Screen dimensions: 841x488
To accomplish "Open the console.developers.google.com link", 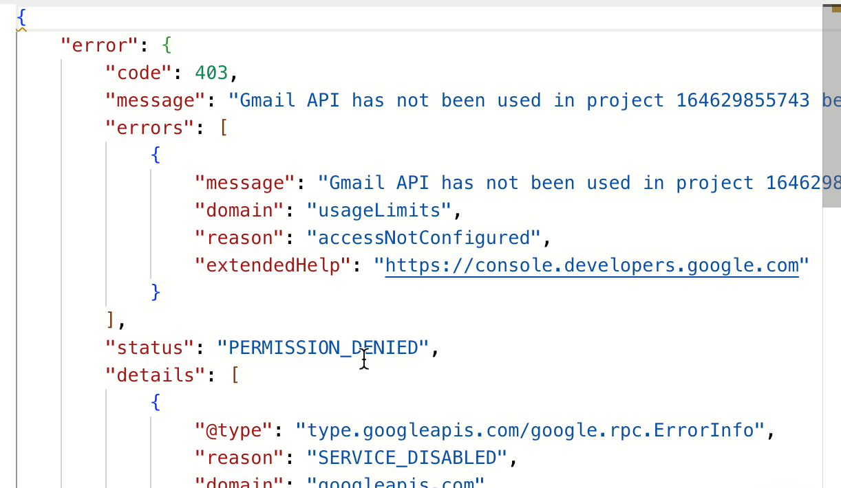I will tap(590, 265).
